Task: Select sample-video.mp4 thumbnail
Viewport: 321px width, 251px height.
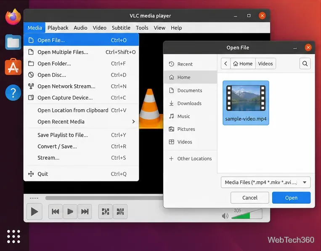Action: (x=246, y=103)
